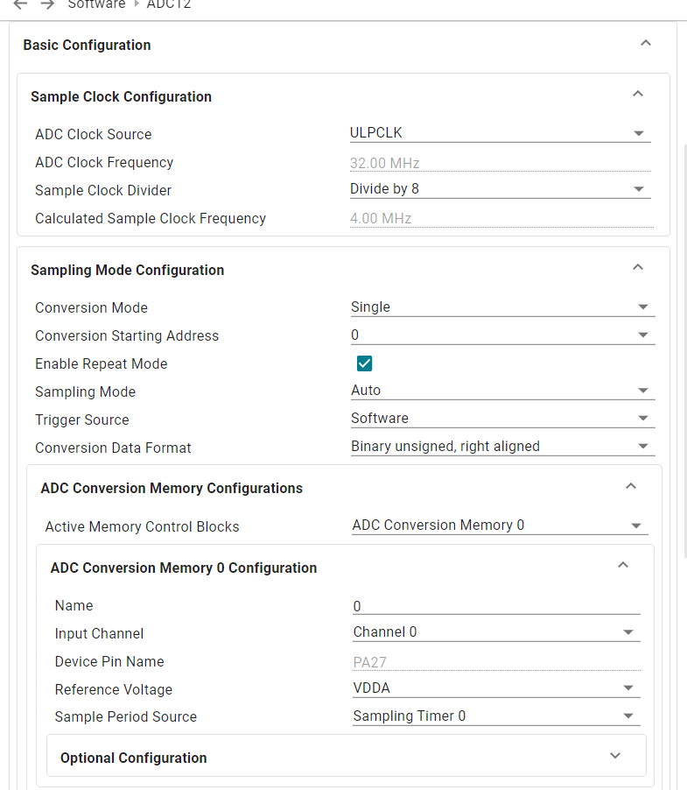Click the Trigger Source label
687x790 pixels.
click(82, 420)
